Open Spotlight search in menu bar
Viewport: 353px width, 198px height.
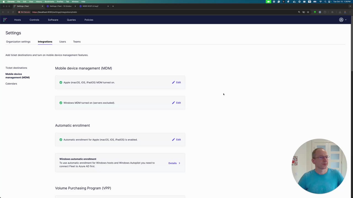coord(325,2)
